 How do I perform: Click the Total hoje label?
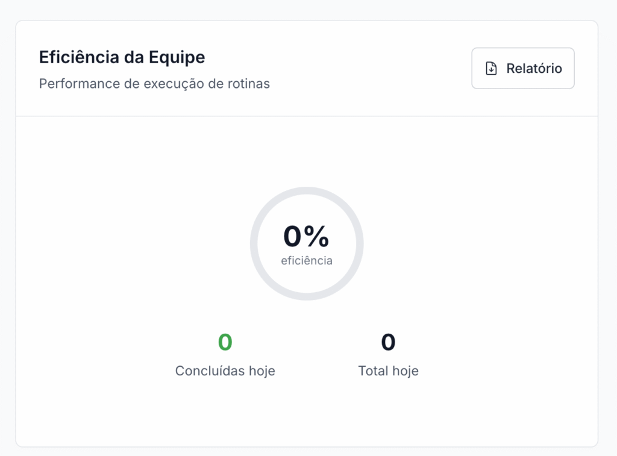388,370
